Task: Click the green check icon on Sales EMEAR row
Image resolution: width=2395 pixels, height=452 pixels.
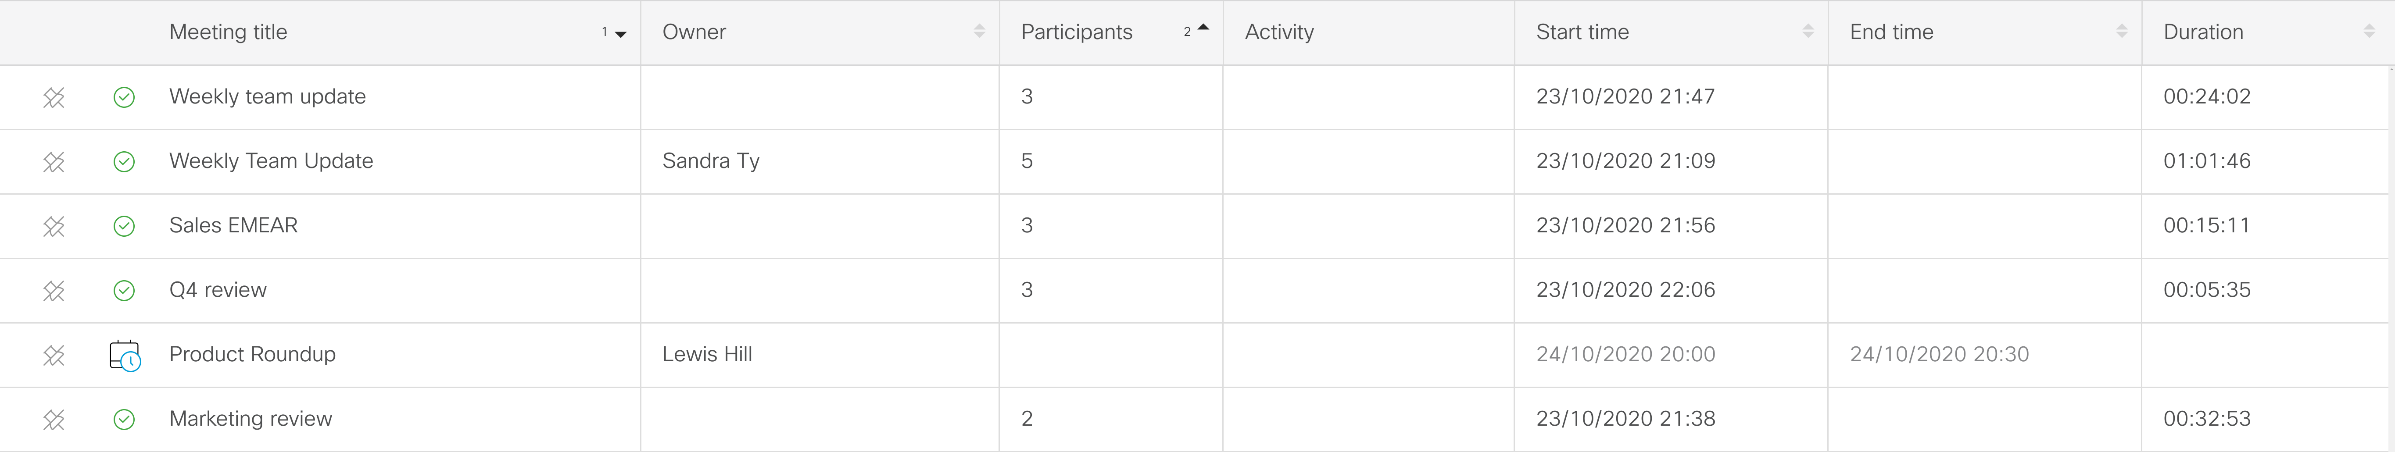Action: pos(125,225)
